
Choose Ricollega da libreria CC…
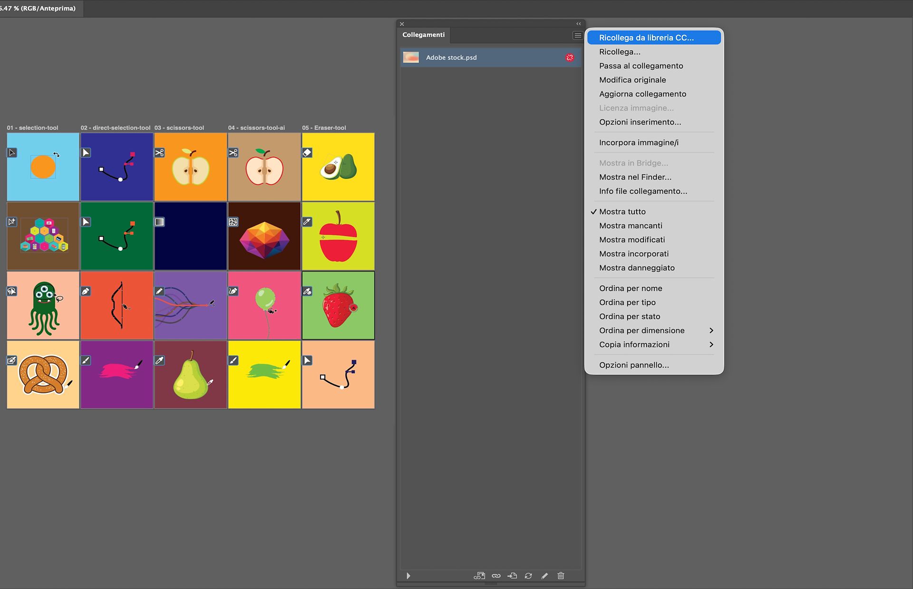tap(654, 38)
